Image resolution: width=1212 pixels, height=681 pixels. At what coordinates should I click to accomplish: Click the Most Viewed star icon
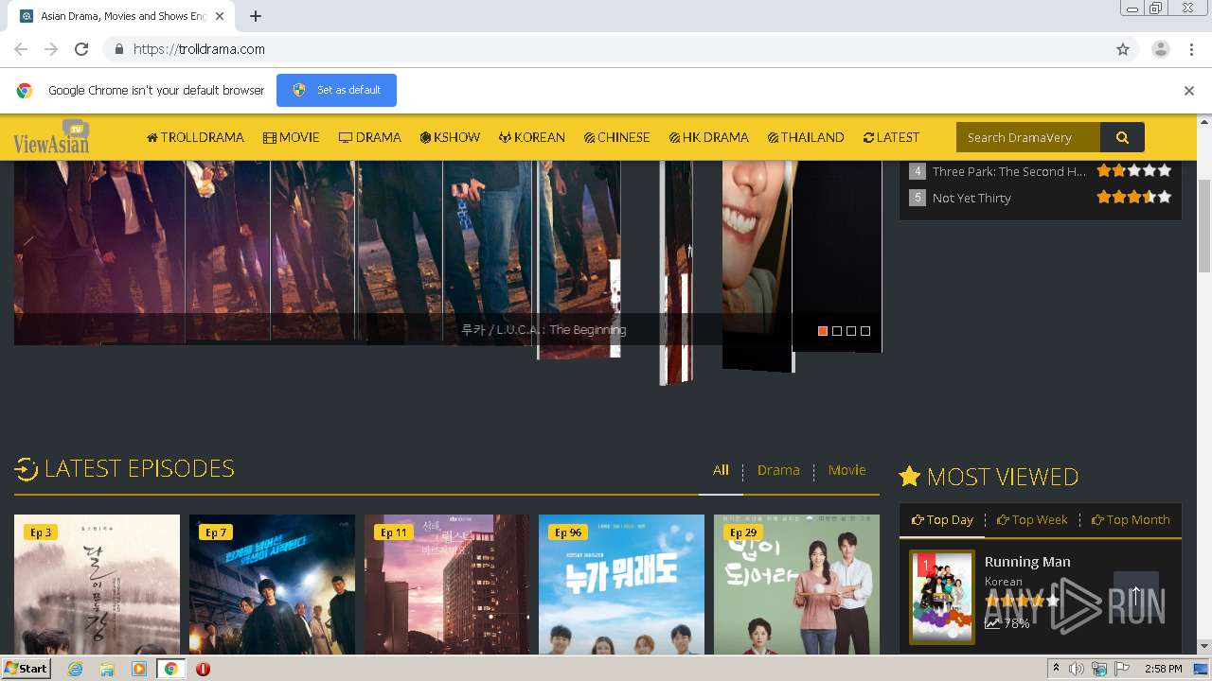click(x=909, y=476)
